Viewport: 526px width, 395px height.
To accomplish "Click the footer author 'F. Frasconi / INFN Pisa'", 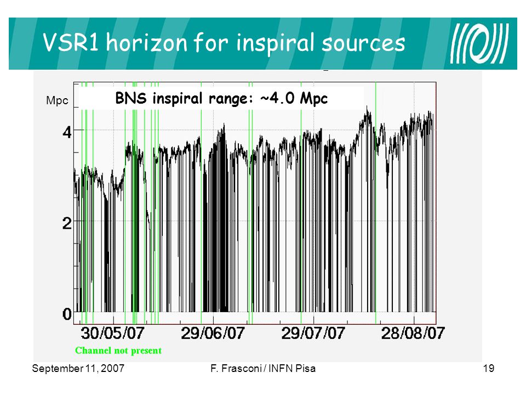I will [263, 369].
